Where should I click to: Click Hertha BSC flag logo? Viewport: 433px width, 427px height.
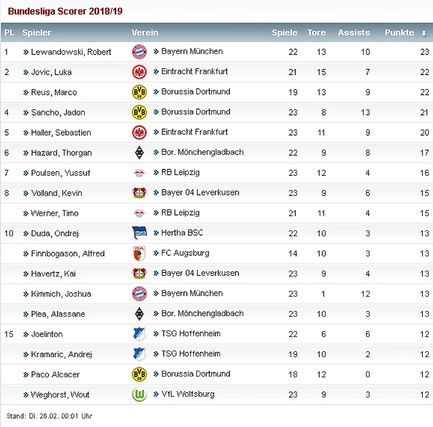point(139,233)
